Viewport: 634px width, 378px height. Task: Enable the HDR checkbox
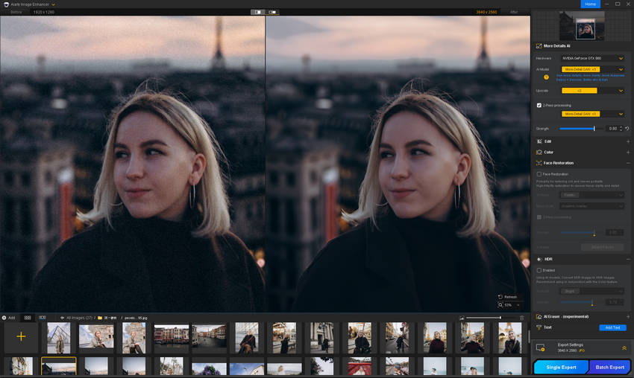tap(539, 270)
